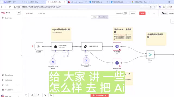Screen dimensions: 174x97
Task: Go back in the browser
Action: (2, 7)
